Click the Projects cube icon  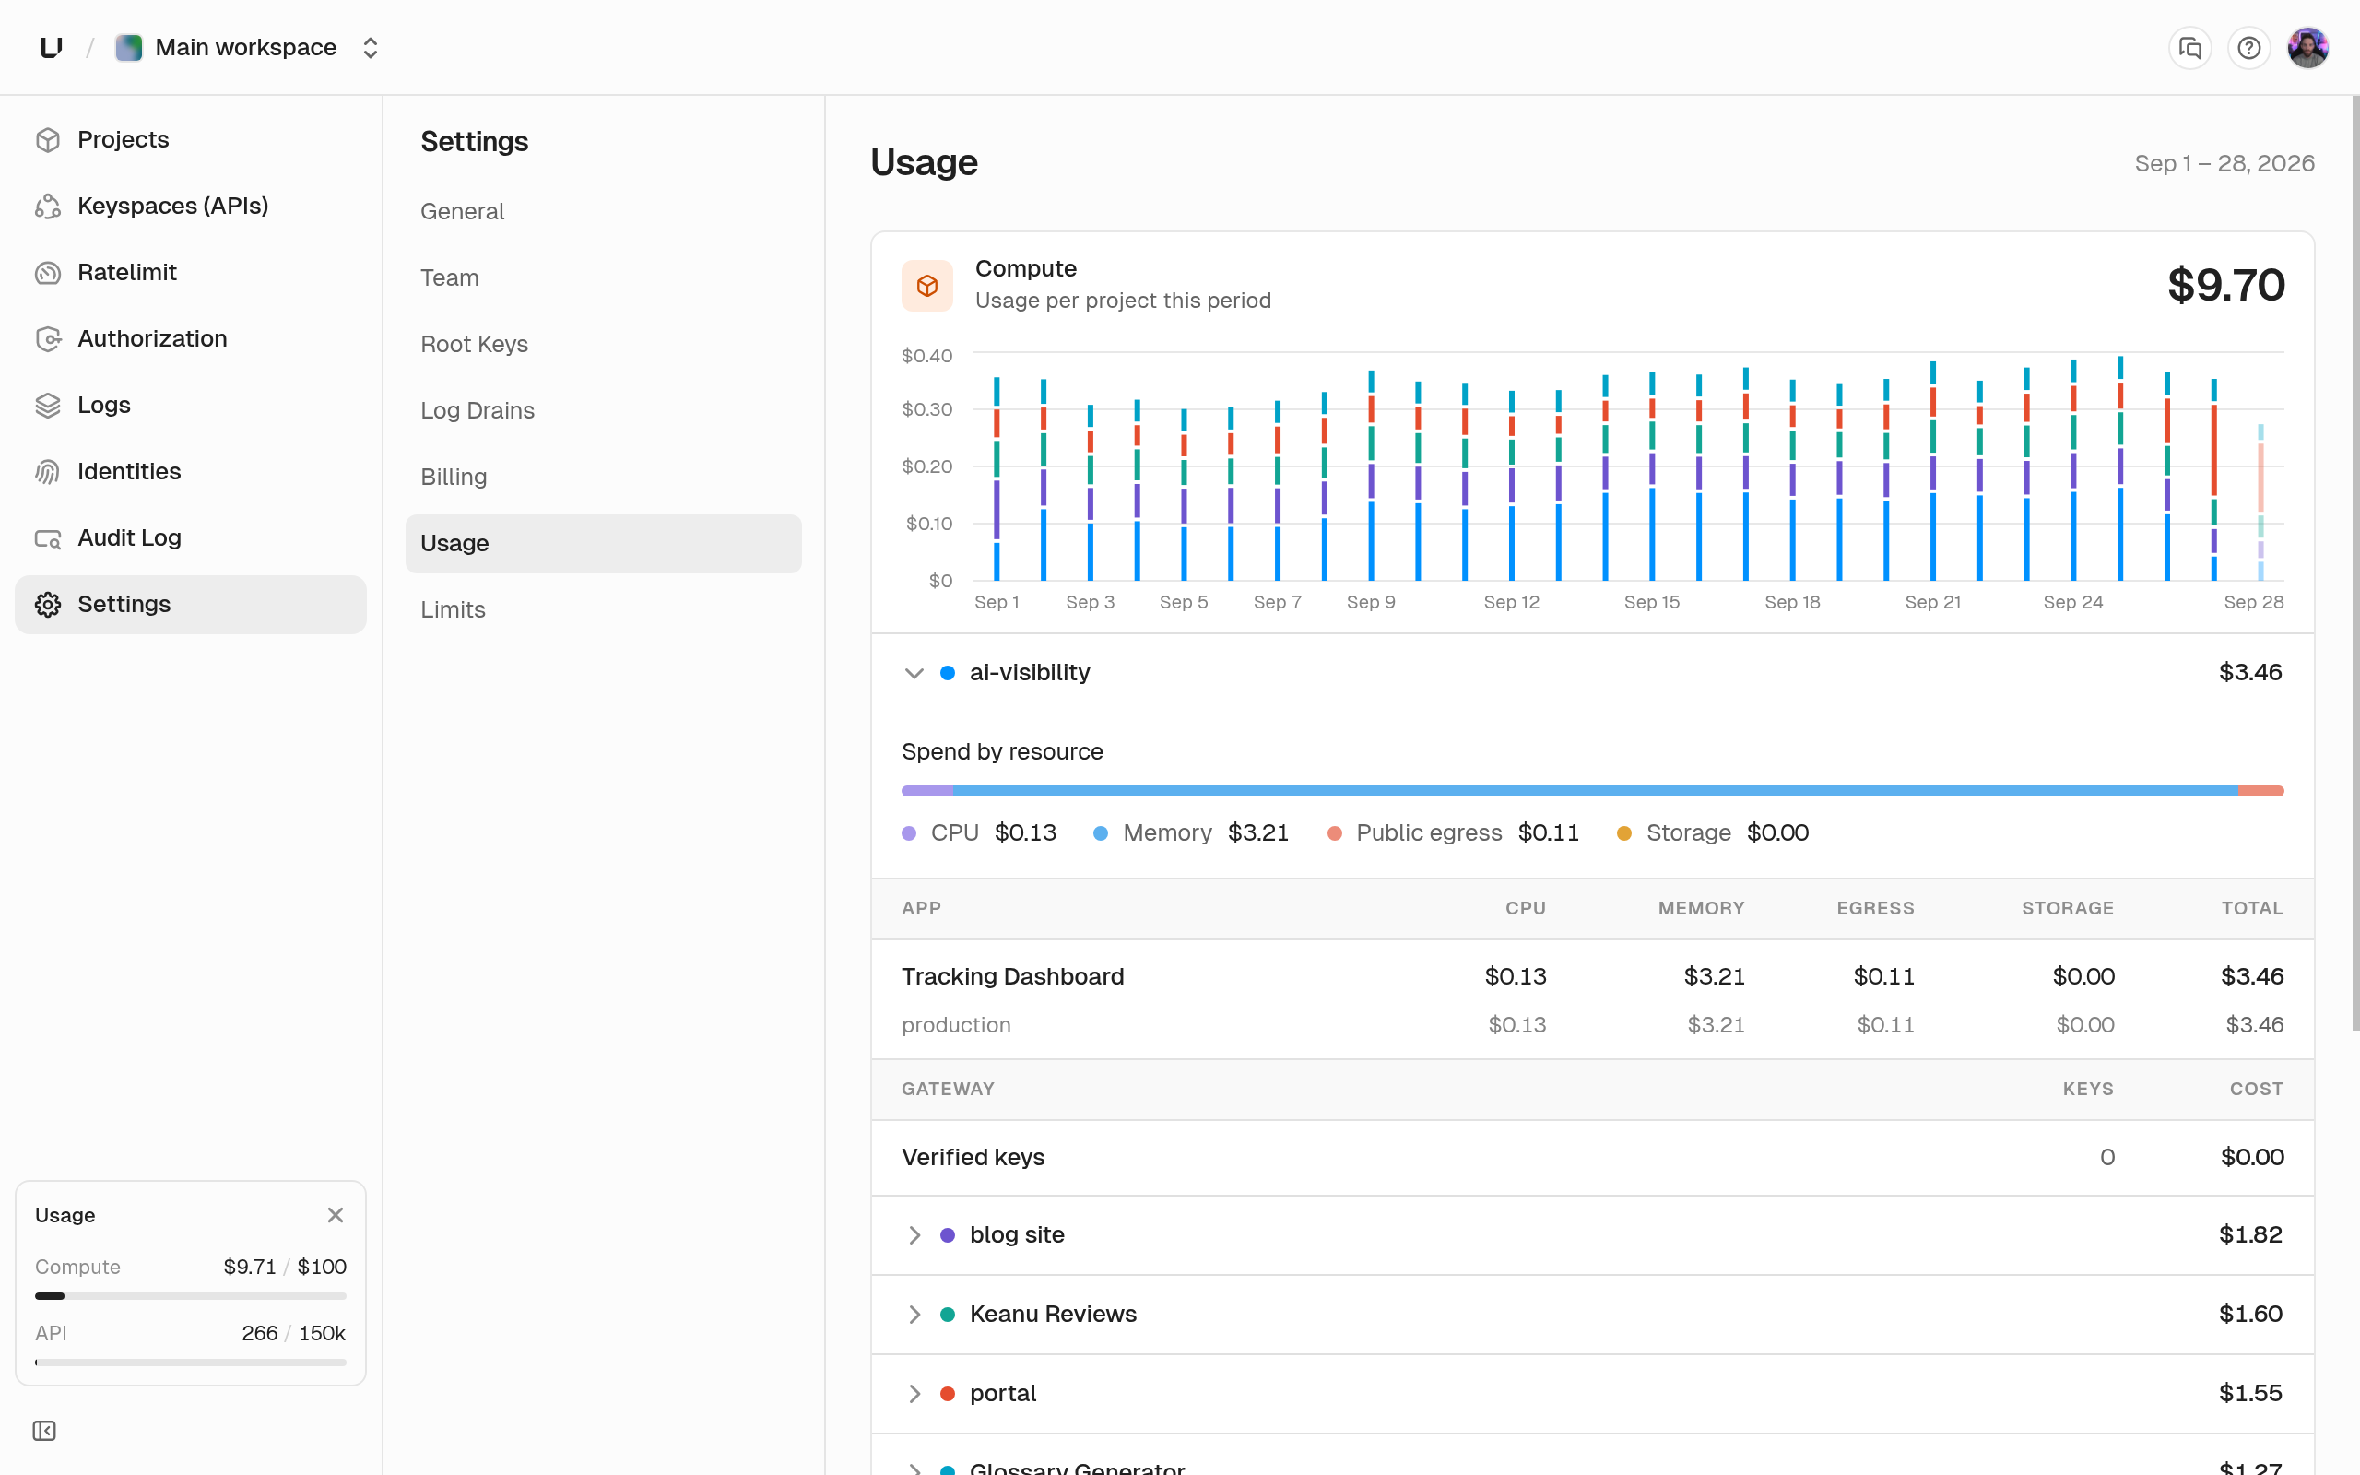[x=48, y=140]
